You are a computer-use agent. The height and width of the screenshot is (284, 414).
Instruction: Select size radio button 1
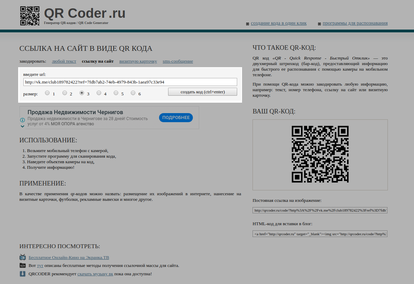coord(47,93)
